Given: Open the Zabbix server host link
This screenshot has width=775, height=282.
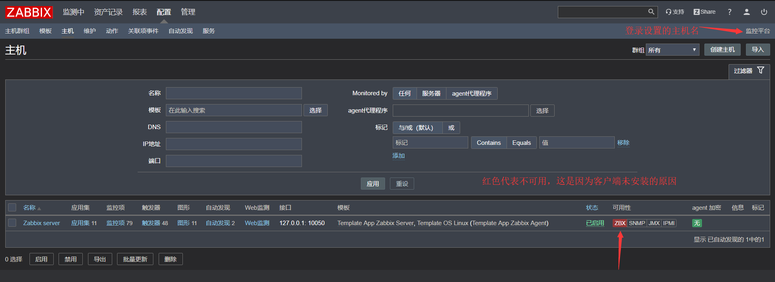Looking at the screenshot, I should [x=42, y=223].
